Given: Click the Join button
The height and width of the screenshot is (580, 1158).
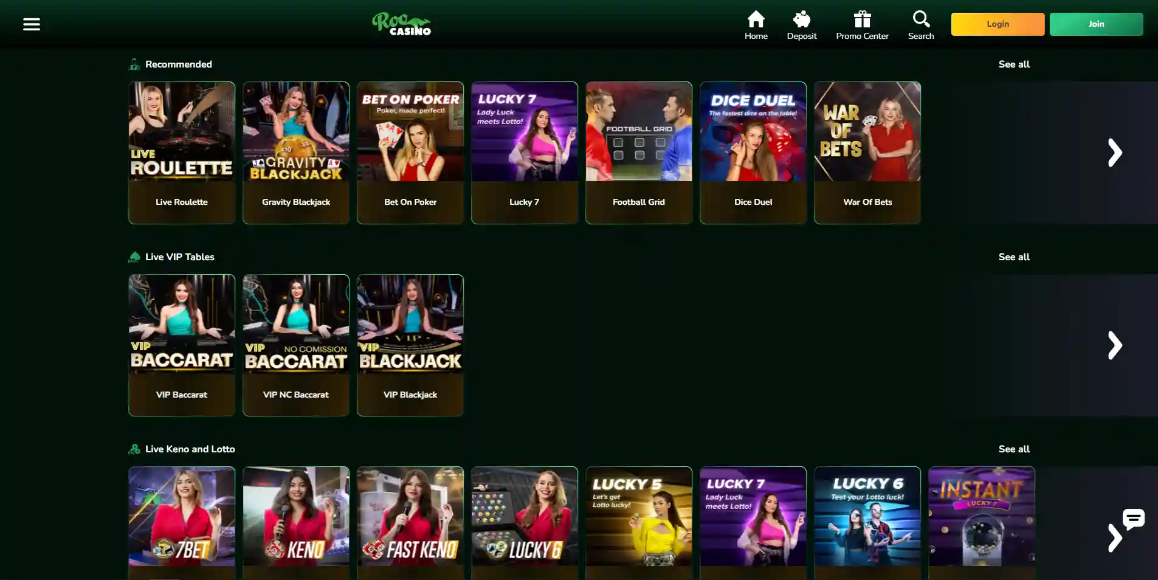Looking at the screenshot, I should point(1096,24).
